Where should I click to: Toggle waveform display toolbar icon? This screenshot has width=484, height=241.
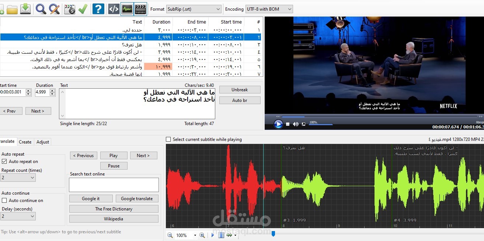tap(127, 9)
